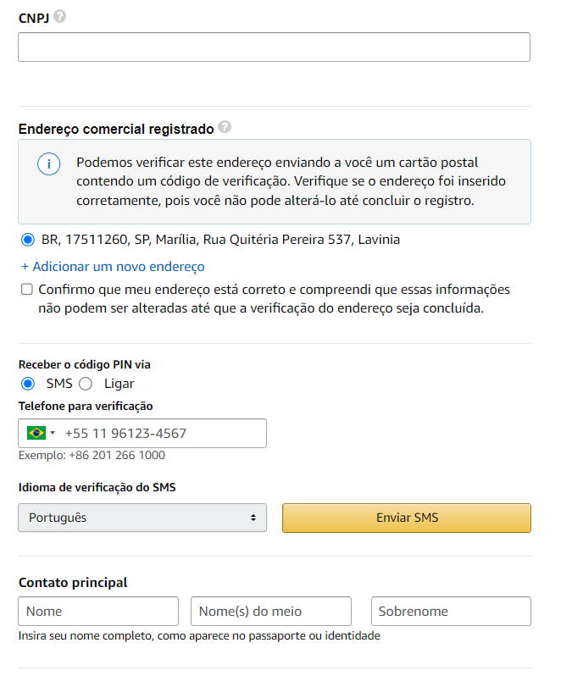Select SMS as PIN delivery method
The image size is (583, 676).
[28, 383]
